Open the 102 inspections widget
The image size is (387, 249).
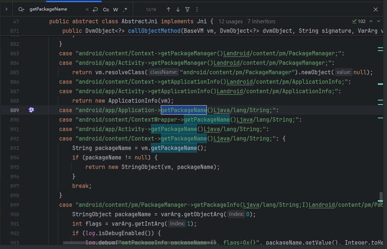pos(359,21)
